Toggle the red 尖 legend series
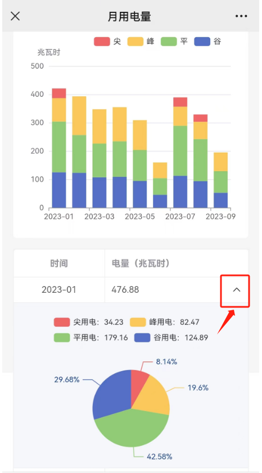The height and width of the screenshot is (473, 262). coord(107,41)
